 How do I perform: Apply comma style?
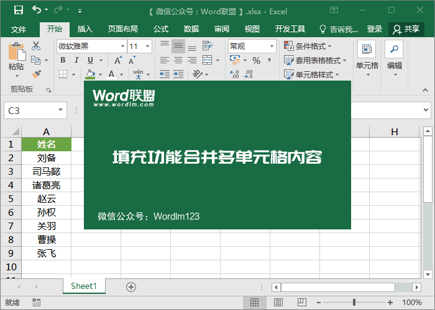[269, 60]
